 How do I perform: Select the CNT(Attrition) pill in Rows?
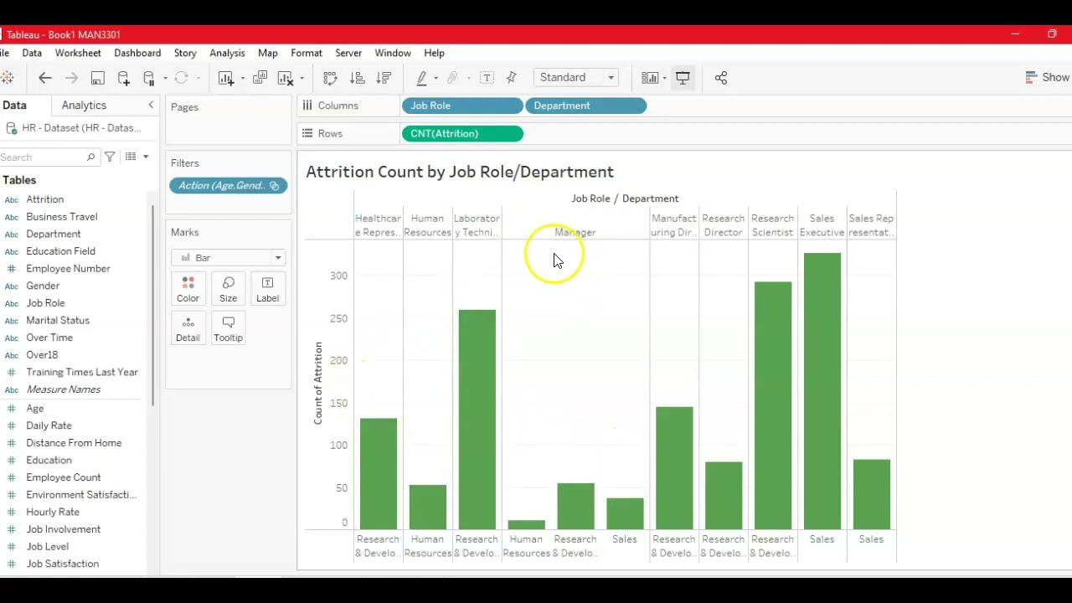click(462, 133)
